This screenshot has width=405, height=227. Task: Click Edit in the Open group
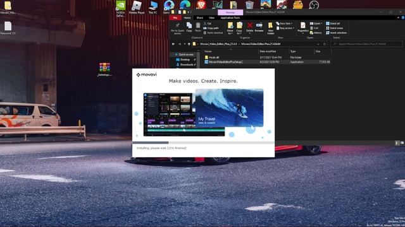314,28
